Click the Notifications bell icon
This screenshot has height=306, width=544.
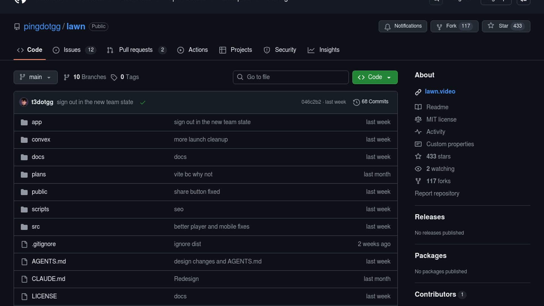pyautogui.click(x=387, y=27)
